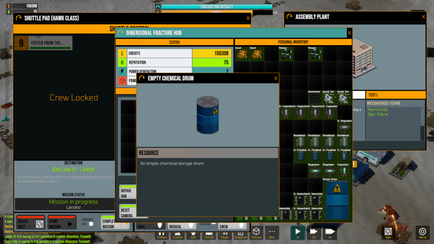The image size is (434, 244).
Task: Pick the D. Regulator item in inventory
Action: point(344,127)
